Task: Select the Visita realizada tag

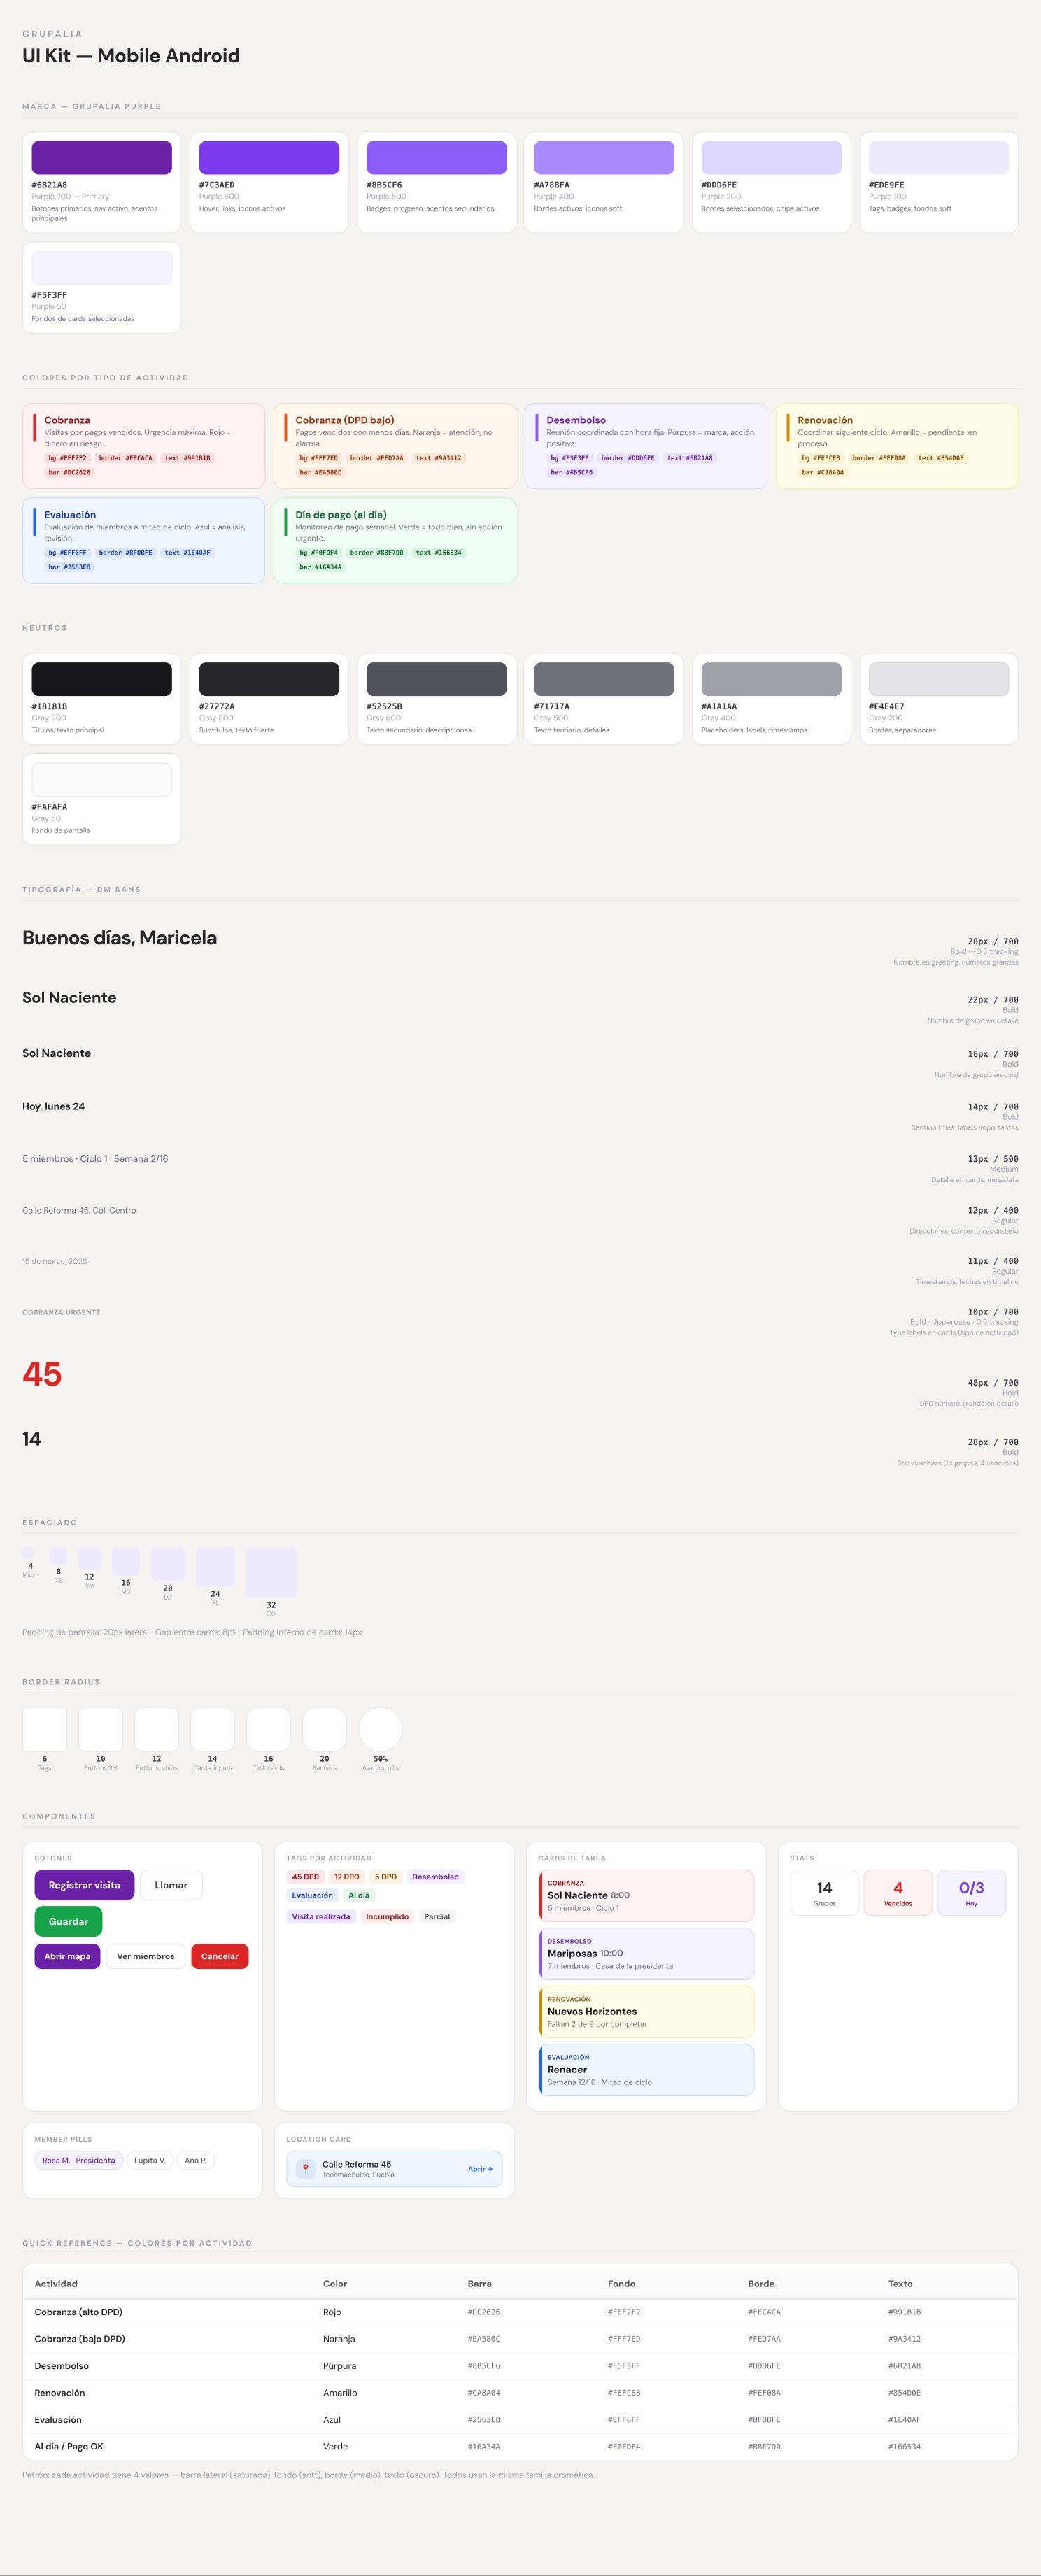Action: click(321, 1917)
